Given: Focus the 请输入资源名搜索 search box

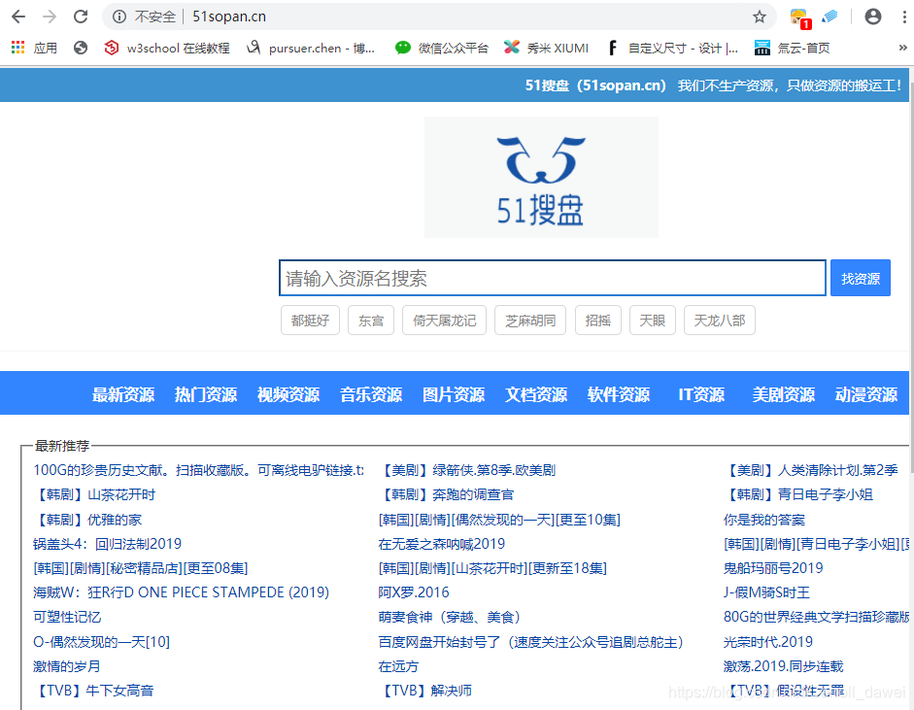Looking at the screenshot, I should tap(552, 278).
